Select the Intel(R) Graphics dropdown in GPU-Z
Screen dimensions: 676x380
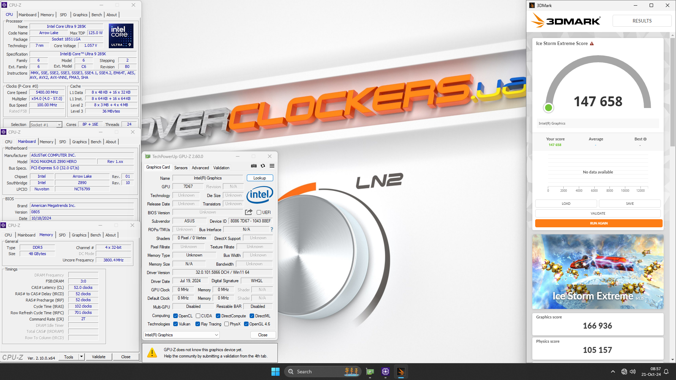(181, 335)
